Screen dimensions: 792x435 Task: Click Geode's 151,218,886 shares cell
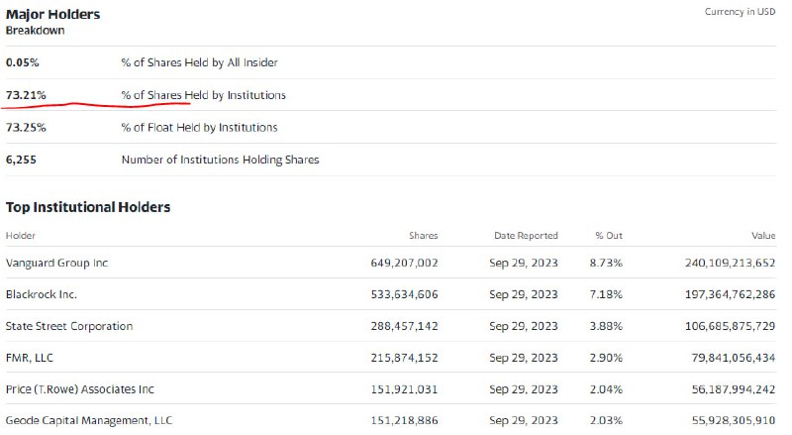[x=404, y=421]
